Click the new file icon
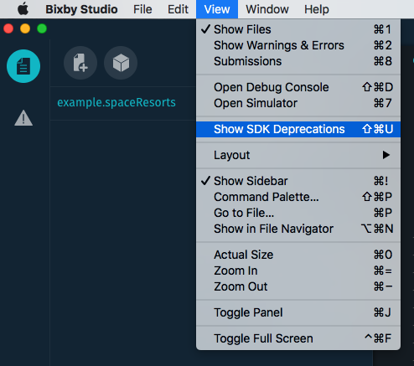Viewport: 414px width, 366px height. (80, 63)
